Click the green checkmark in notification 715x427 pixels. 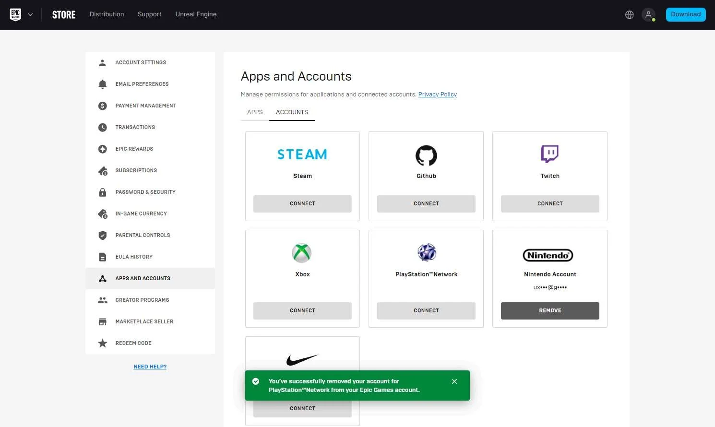pos(256,381)
